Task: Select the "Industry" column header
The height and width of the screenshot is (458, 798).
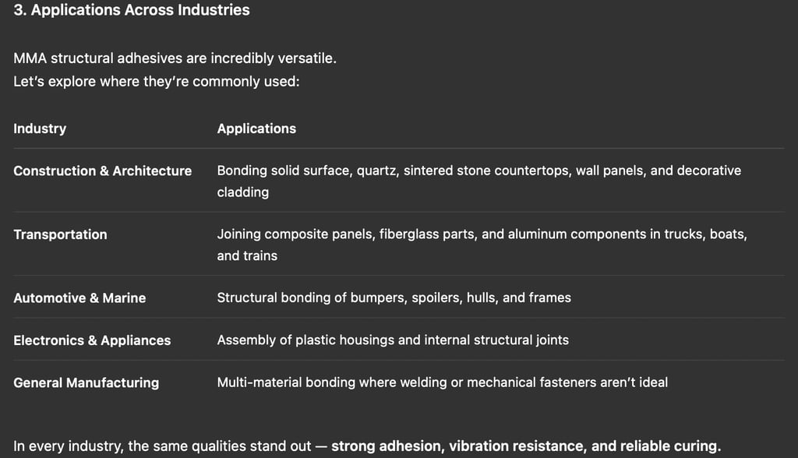Action: click(40, 129)
